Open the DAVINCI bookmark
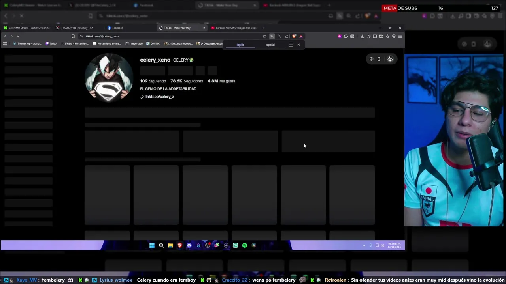This screenshot has width=506, height=284. 153,43
